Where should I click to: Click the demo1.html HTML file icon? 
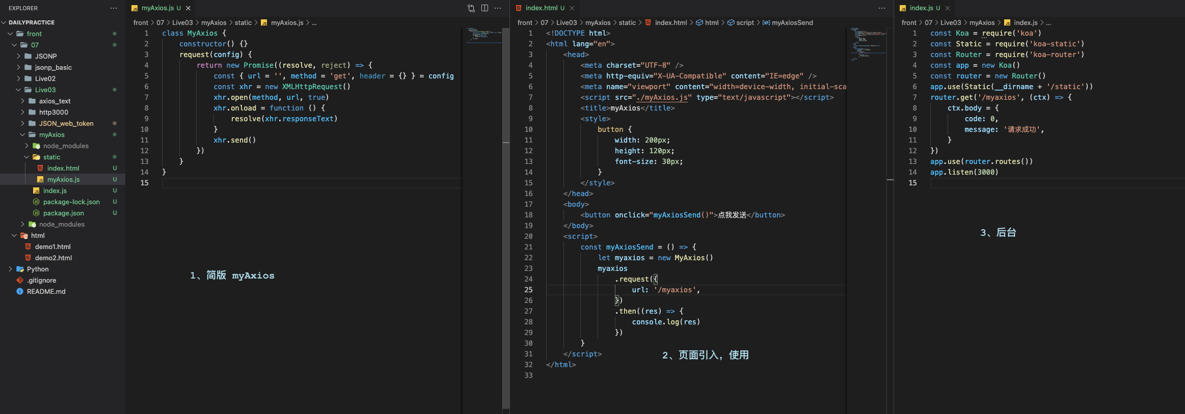28,246
